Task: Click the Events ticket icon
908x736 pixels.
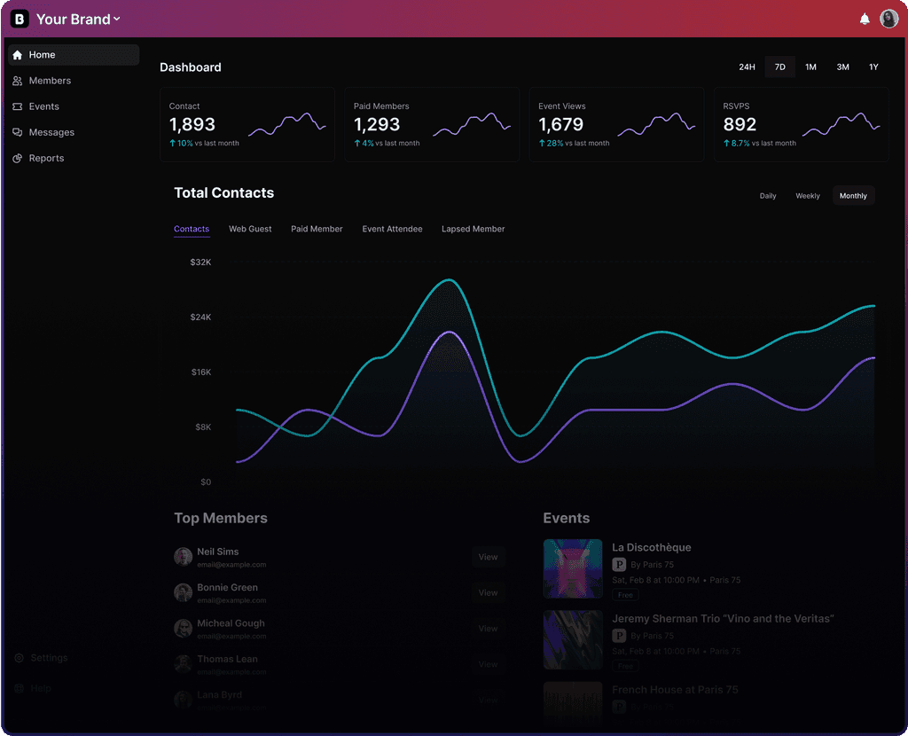Action: click(18, 106)
